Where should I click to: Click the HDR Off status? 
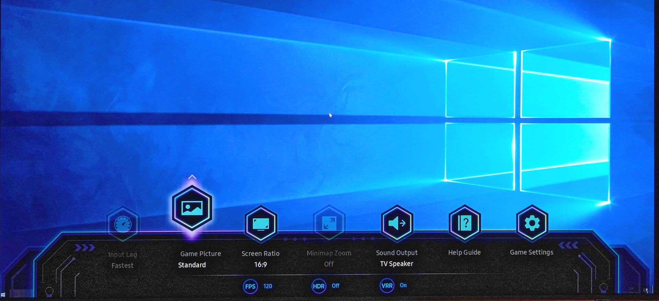click(x=335, y=286)
